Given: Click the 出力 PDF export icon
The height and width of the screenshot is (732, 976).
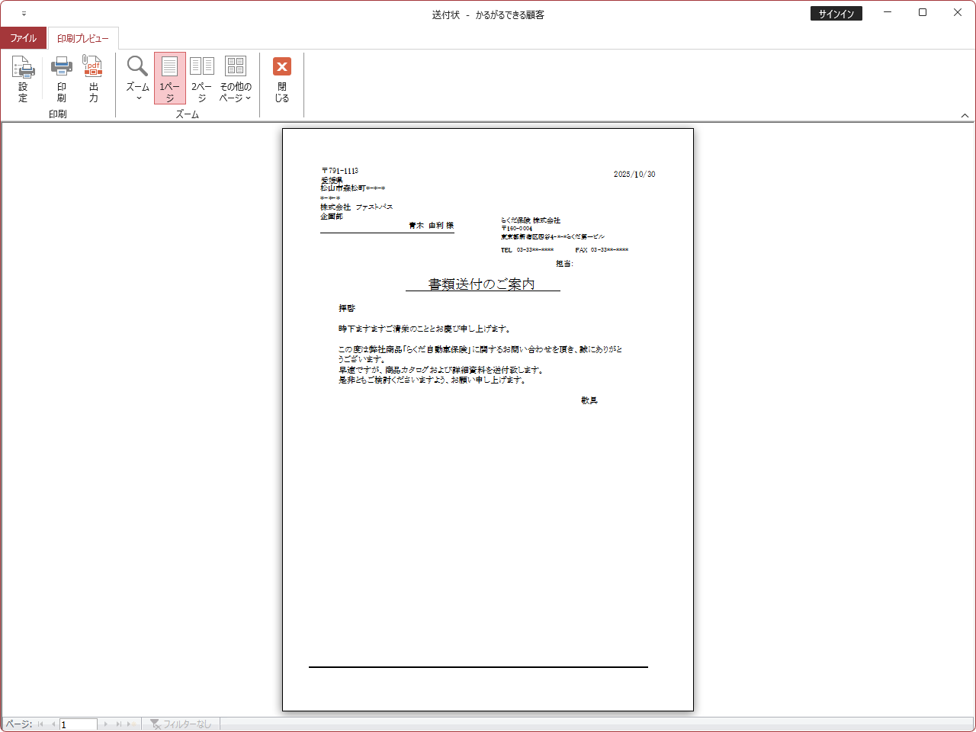Looking at the screenshot, I should point(93,79).
